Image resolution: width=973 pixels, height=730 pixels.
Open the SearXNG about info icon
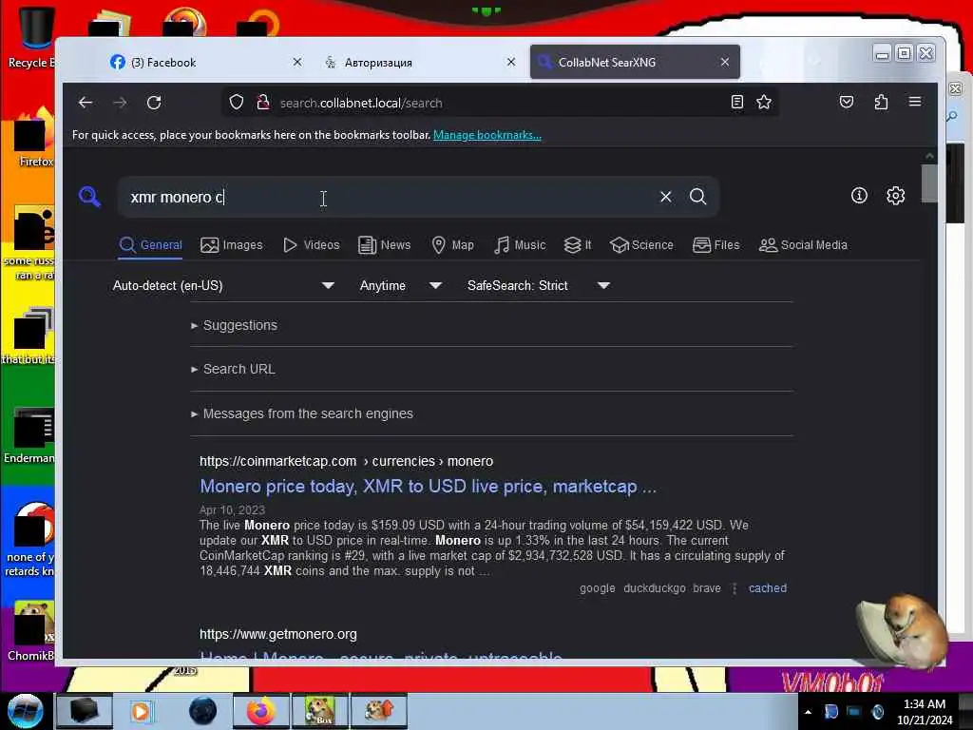[859, 196]
